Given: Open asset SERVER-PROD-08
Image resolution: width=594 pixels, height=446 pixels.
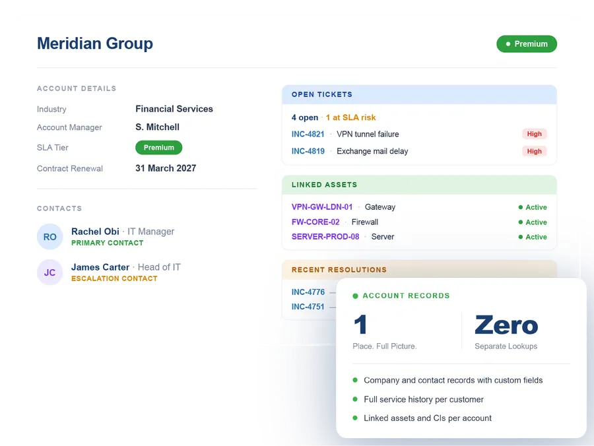Looking at the screenshot, I should pos(325,237).
